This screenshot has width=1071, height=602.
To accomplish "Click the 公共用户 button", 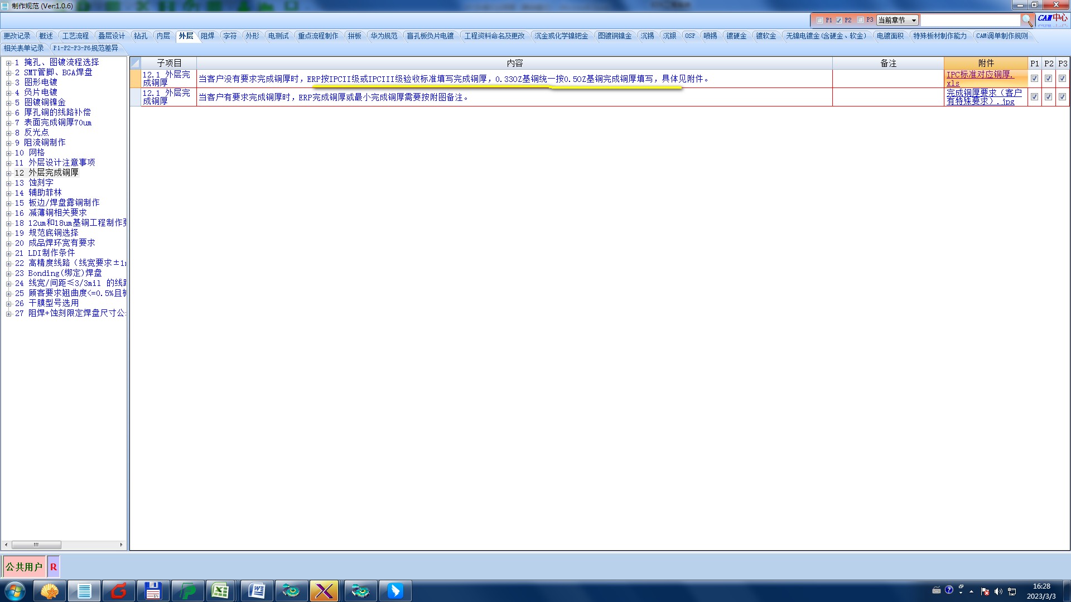I will point(24,567).
